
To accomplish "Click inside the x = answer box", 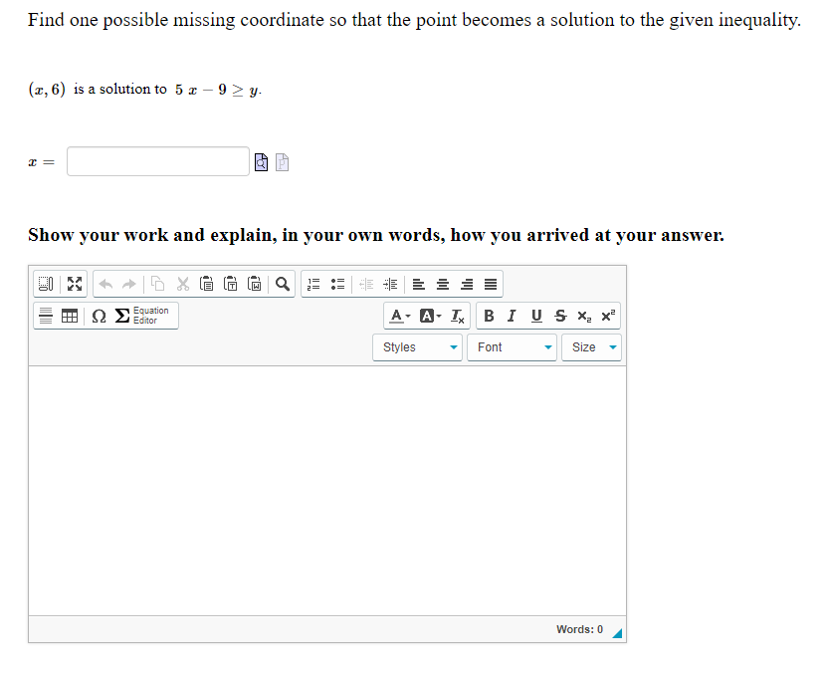I will pyautogui.click(x=157, y=160).
